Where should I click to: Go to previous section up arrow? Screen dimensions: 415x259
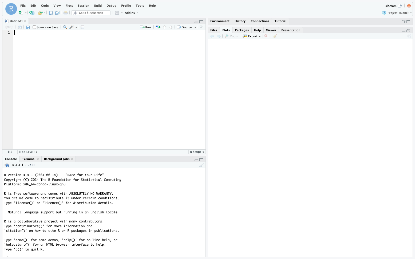coord(164,27)
